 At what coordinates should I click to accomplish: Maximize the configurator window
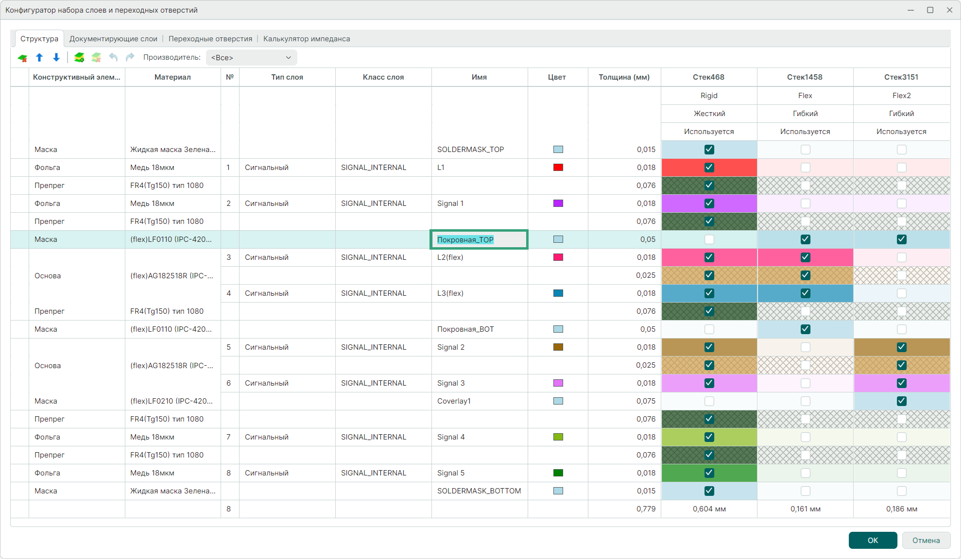tap(930, 10)
